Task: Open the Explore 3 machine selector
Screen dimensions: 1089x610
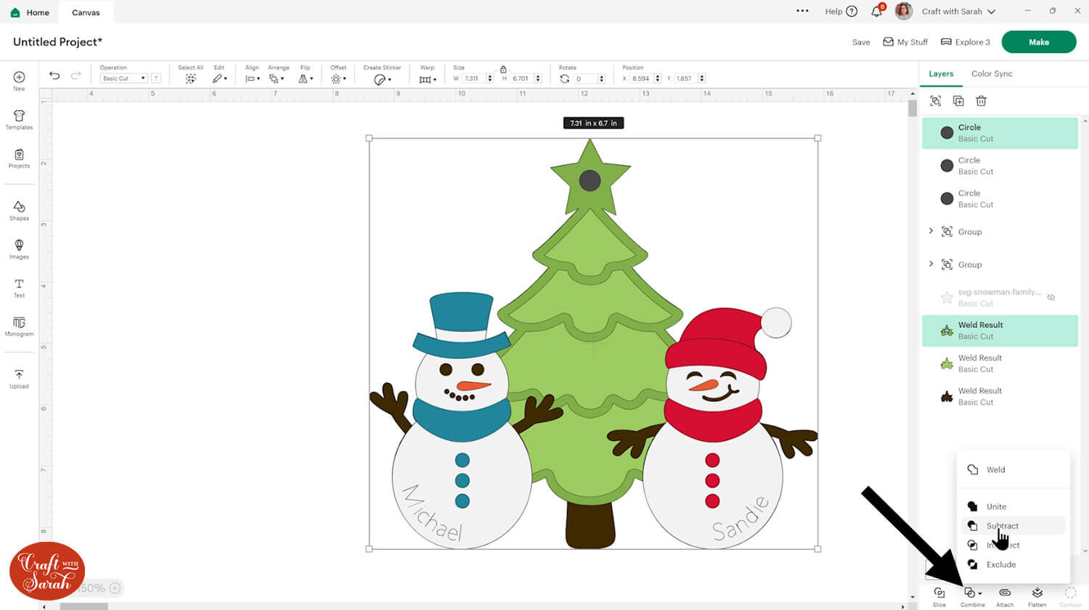Action: 965,42
